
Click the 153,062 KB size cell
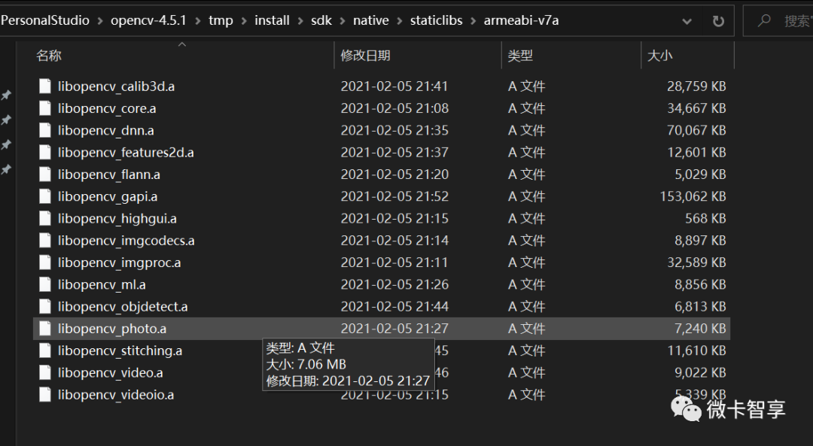693,196
